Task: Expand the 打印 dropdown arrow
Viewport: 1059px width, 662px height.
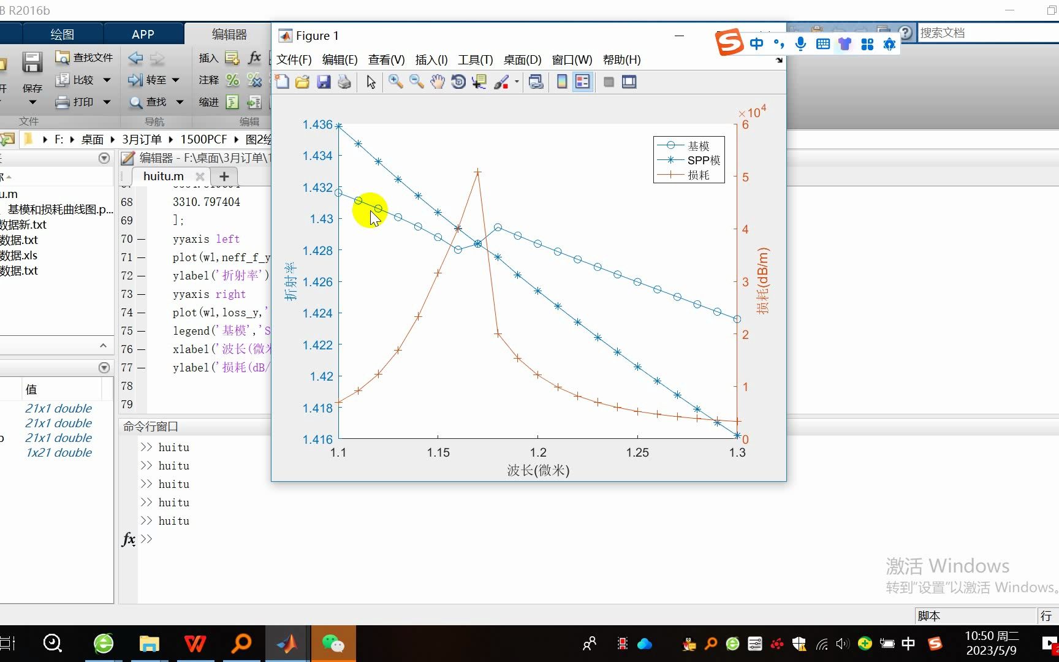Action: coord(107,102)
